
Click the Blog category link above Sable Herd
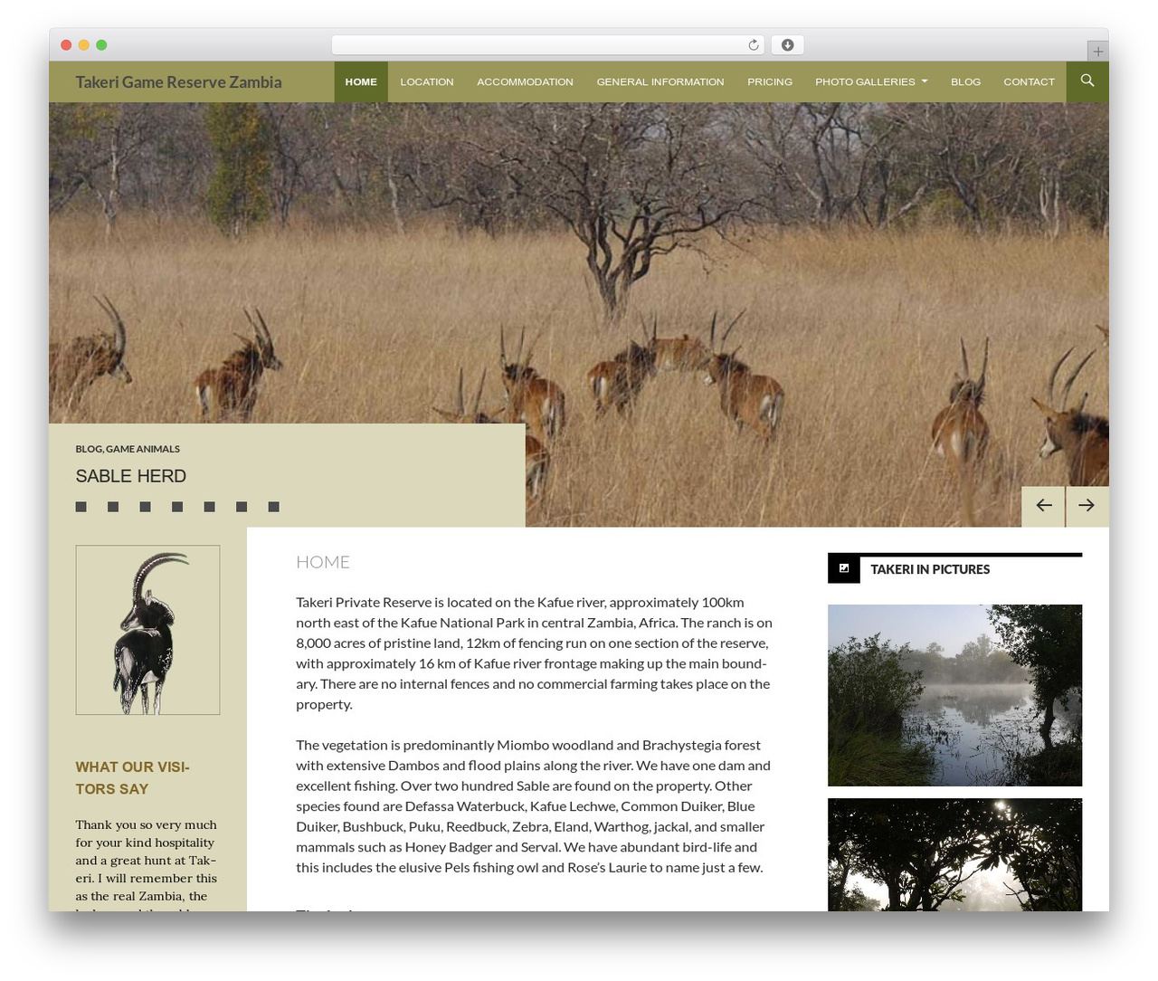(89, 449)
